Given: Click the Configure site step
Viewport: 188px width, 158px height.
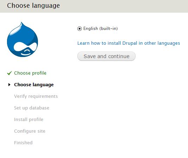Looking at the screenshot, I should click(30, 131).
